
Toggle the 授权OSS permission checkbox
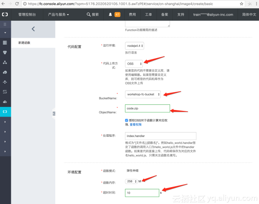pyautogui.click(x=126, y=120)
